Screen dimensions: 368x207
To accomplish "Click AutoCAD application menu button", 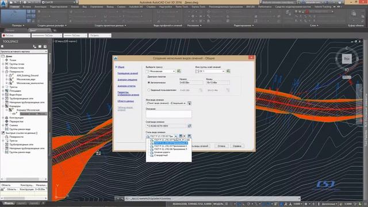I will click(4, 4).
